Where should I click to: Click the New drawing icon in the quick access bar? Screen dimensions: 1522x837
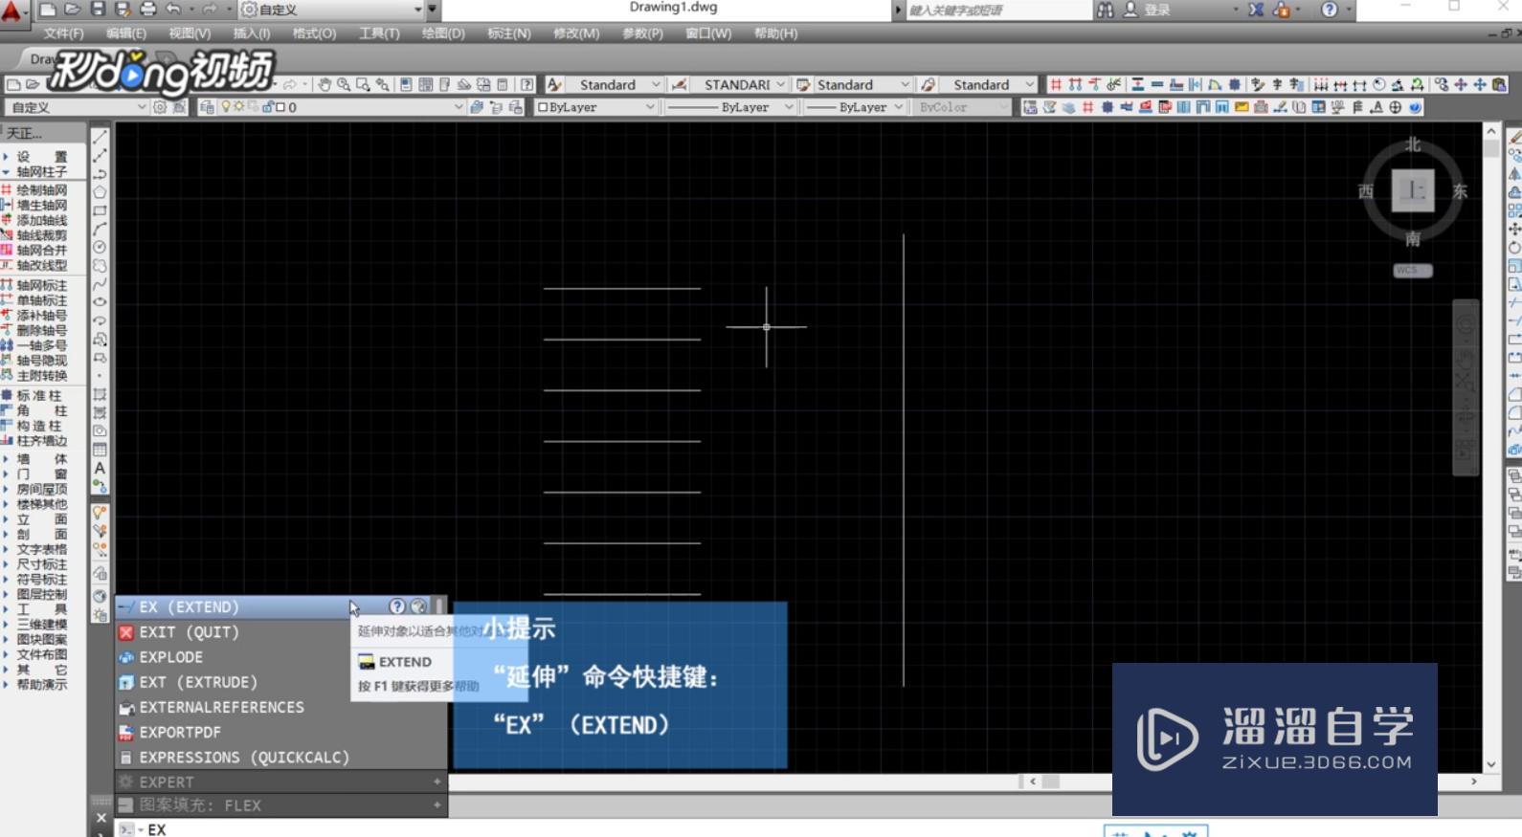48,10
